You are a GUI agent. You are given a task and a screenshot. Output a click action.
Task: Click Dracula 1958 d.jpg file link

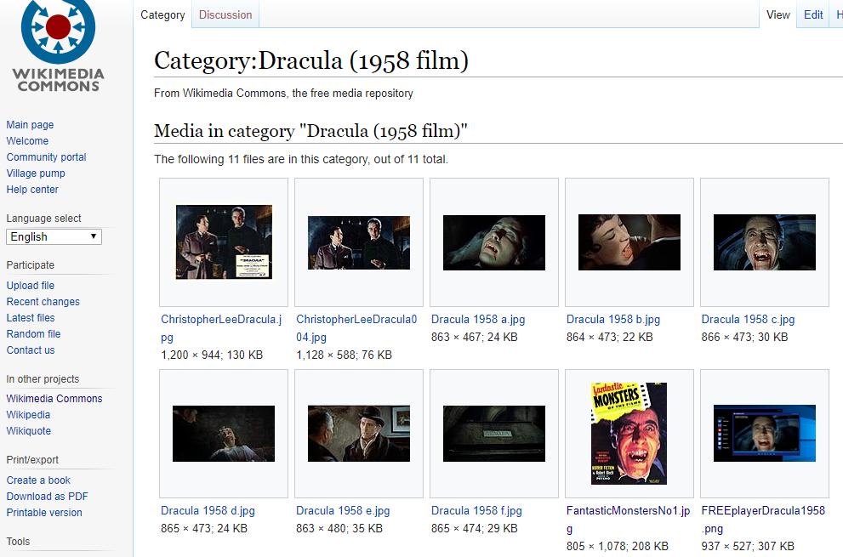tap(208, 511)
